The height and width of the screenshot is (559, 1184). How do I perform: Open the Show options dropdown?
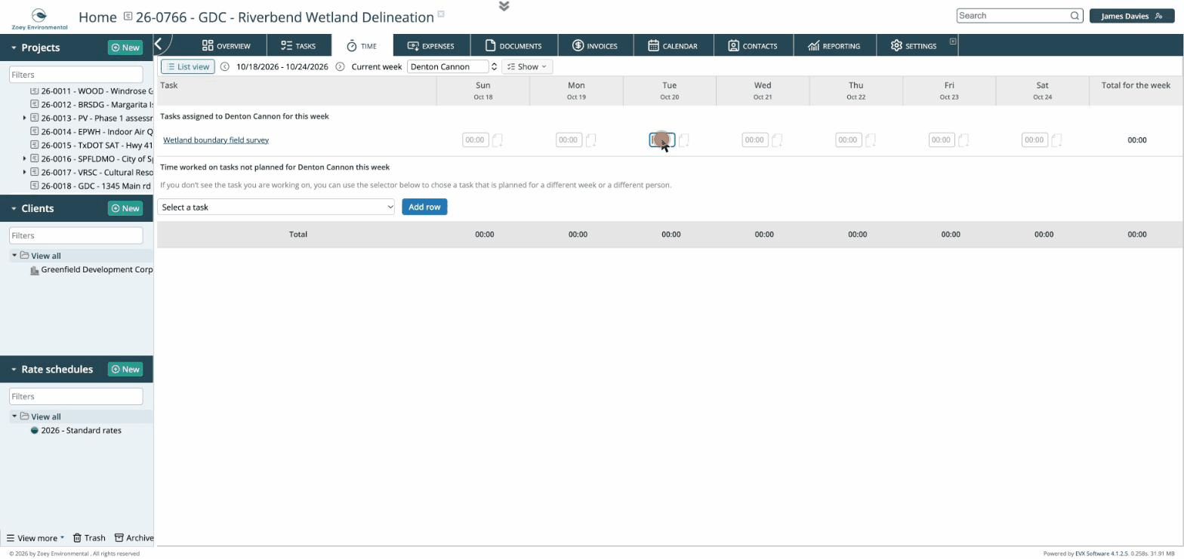[x=527, y=67]
